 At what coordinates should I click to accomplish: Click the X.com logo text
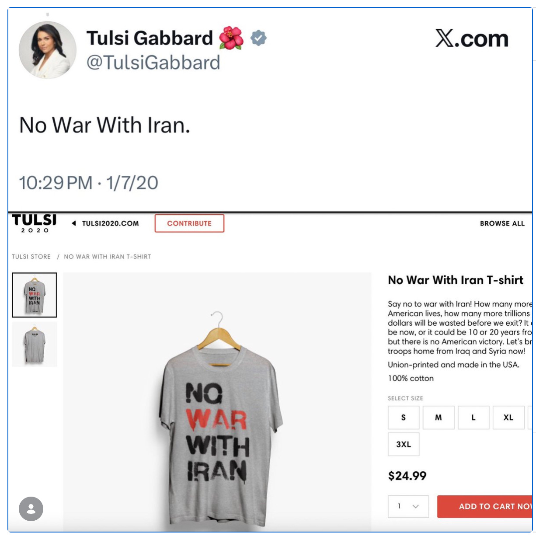click(x=472, y=38)
